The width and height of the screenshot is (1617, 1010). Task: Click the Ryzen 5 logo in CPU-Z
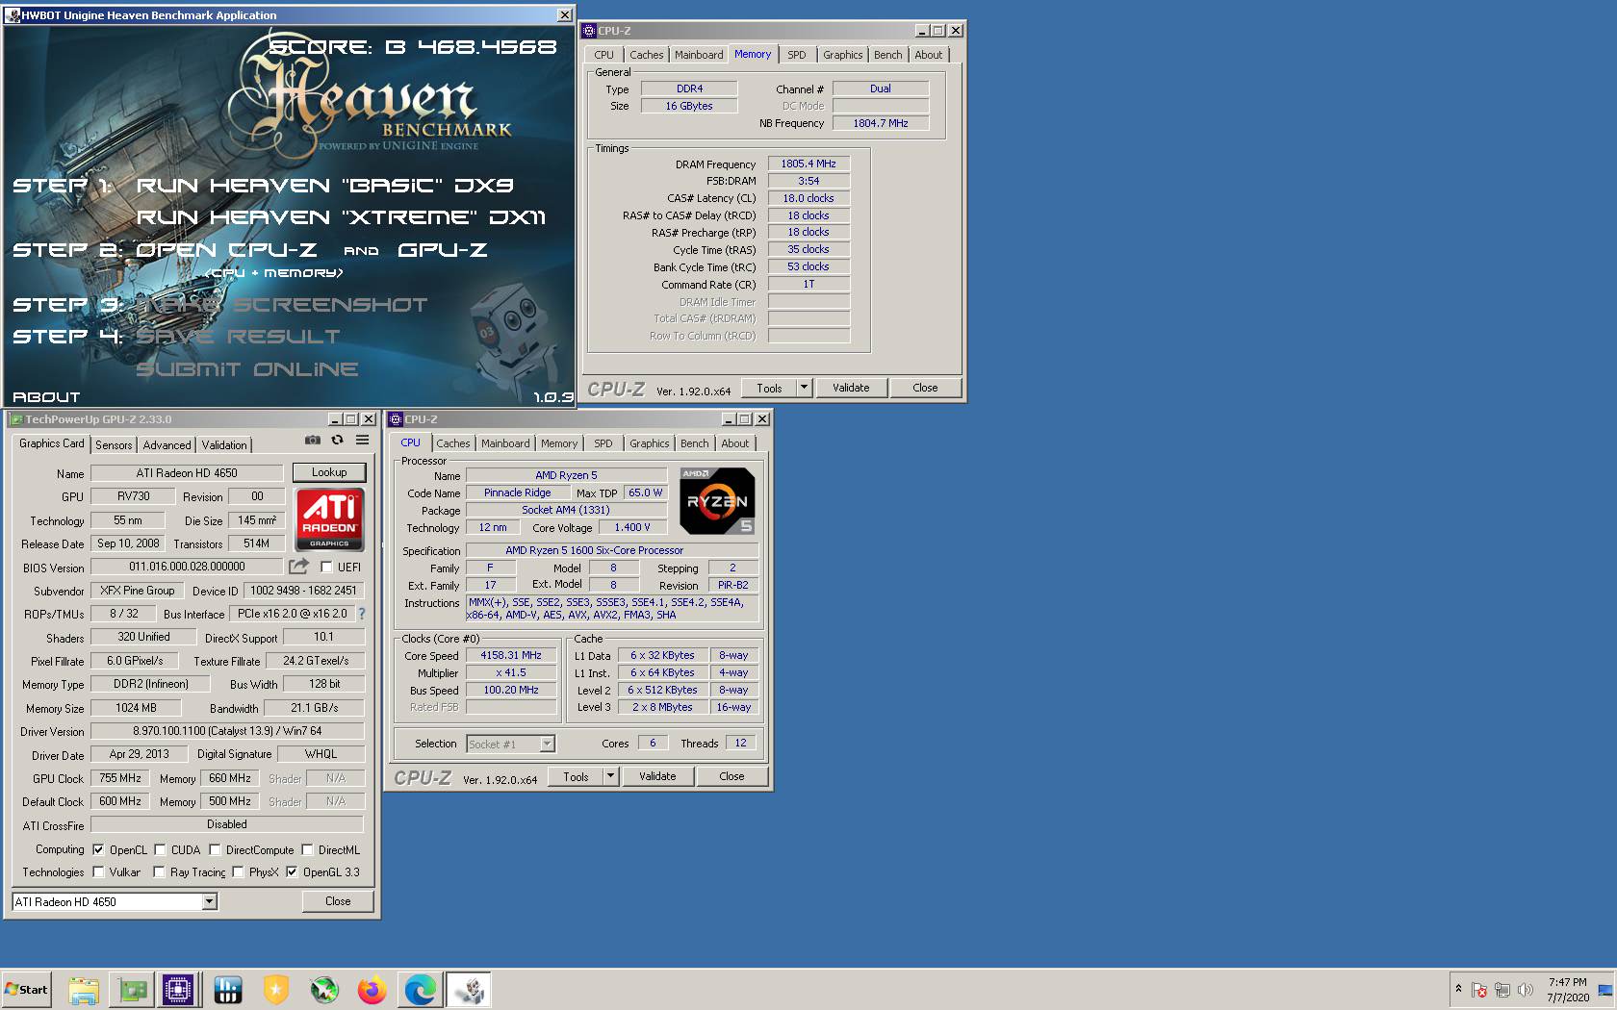717,501
